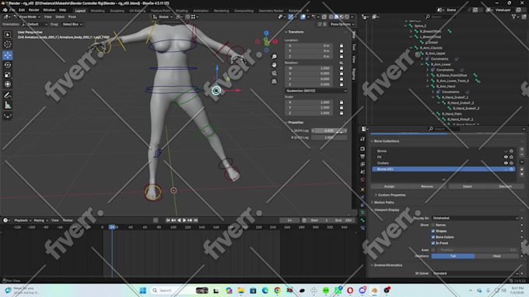Choose the Annotate pencil tool
This screenshot has width=529, height=297.
pos(8,95)
